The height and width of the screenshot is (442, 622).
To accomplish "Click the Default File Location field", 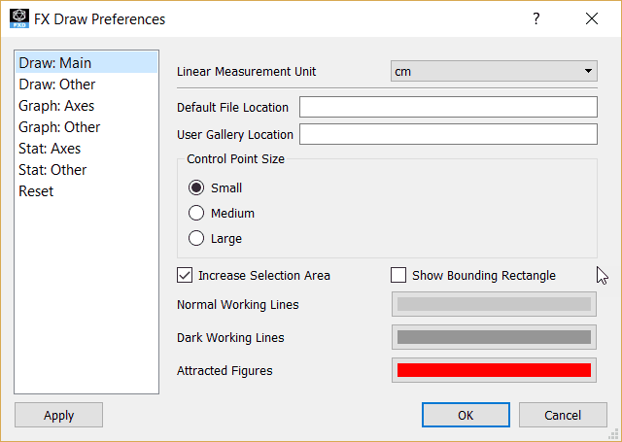I will (448, 107).
